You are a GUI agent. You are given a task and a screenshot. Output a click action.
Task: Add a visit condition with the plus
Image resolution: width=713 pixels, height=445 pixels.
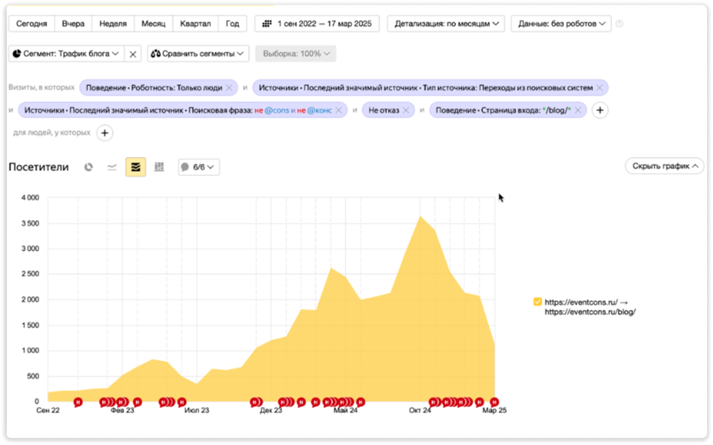(x=600, y=110)
